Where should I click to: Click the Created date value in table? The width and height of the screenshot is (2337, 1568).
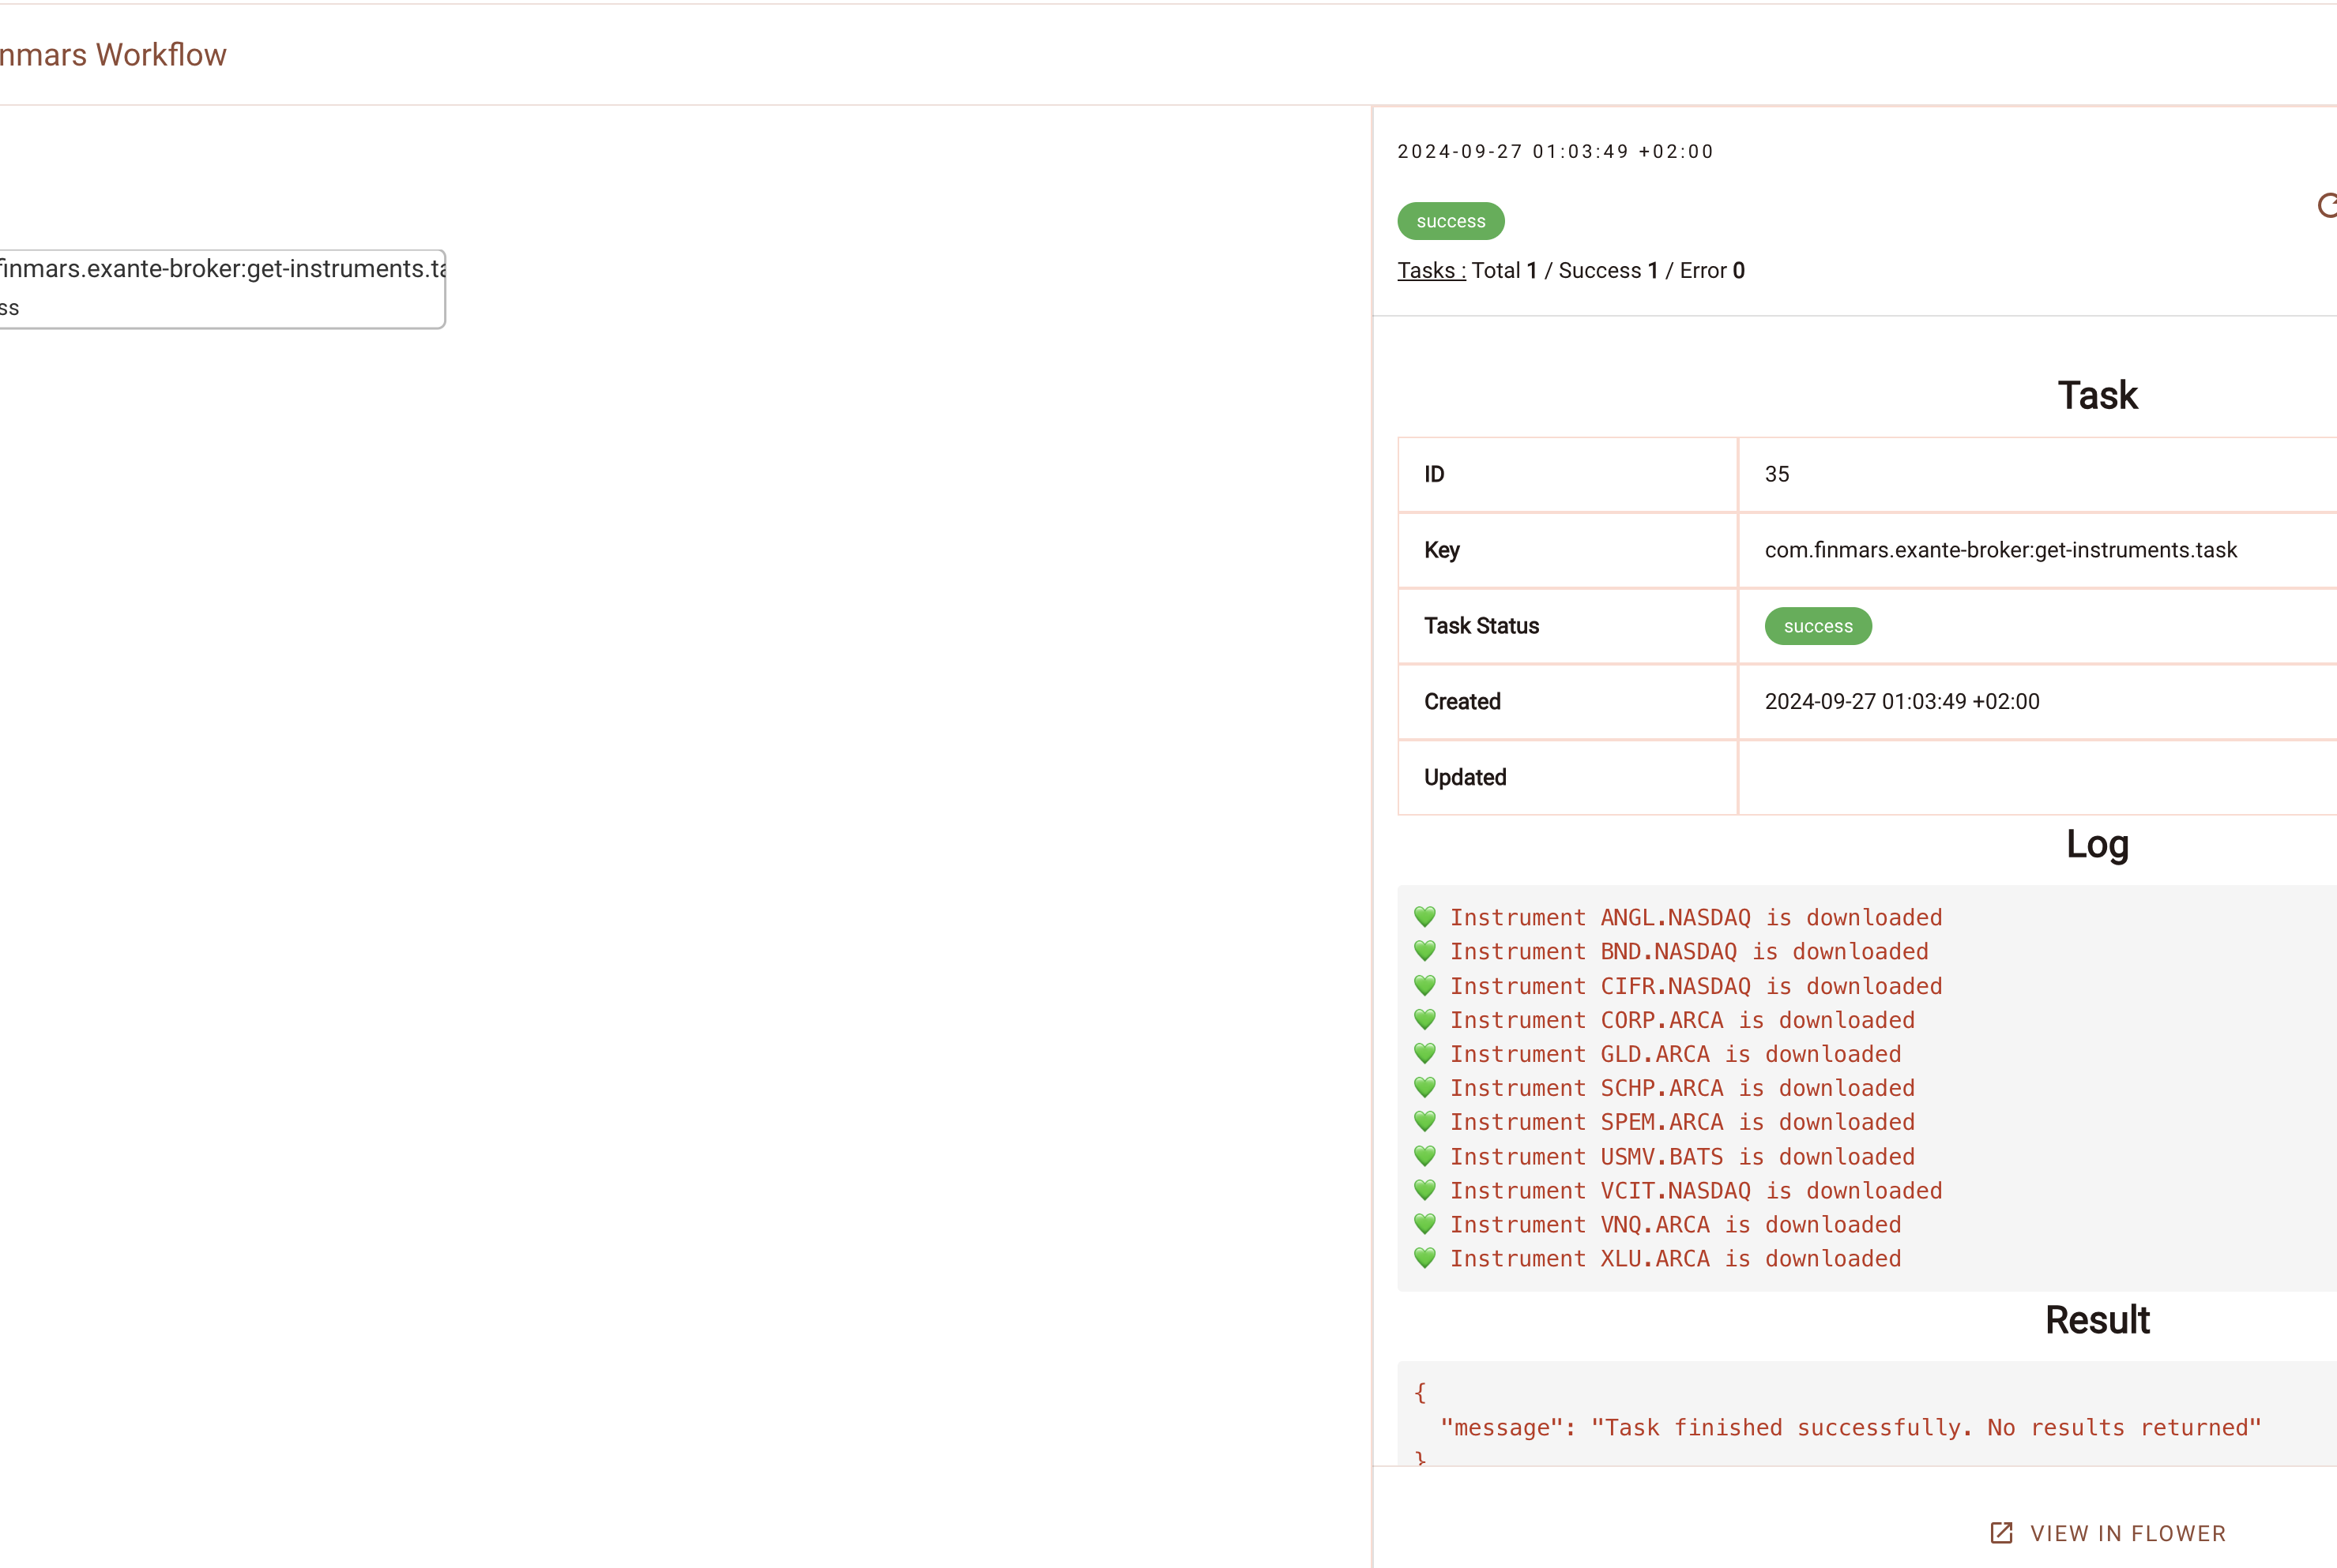[x=1901, y=701]
